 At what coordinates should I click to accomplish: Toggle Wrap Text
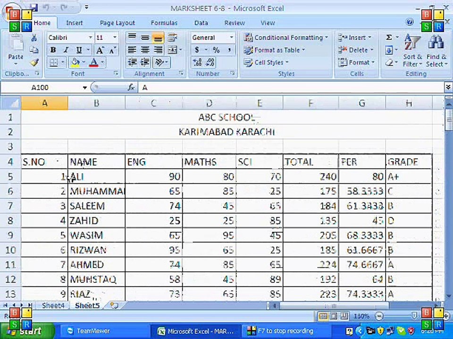pyautogui.click(x=173, y=37)
